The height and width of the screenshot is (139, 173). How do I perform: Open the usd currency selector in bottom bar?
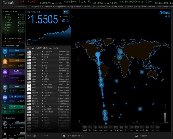point(46,136)
